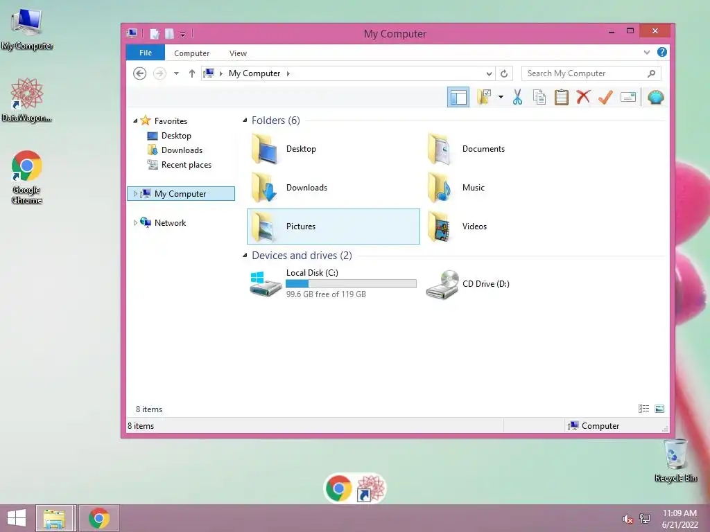Viewport: 710px width, 532px height.
Task: Click the Search My Computer field
Action: pos(591,73)
